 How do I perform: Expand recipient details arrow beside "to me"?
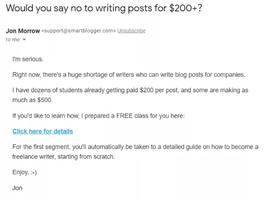pyautogui.click(x=24, y=40)
